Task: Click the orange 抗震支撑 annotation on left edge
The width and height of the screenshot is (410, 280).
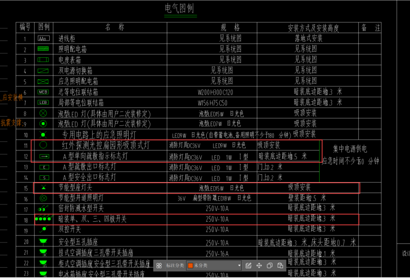Action: point(11,122)
